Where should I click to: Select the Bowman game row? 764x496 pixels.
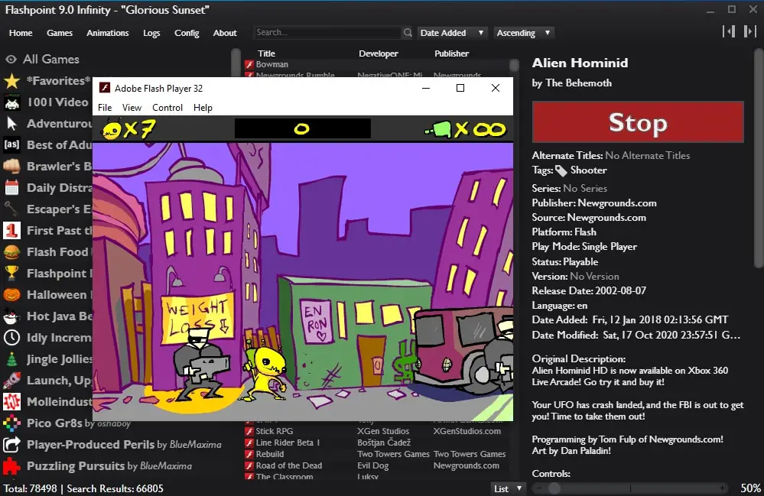376,64
